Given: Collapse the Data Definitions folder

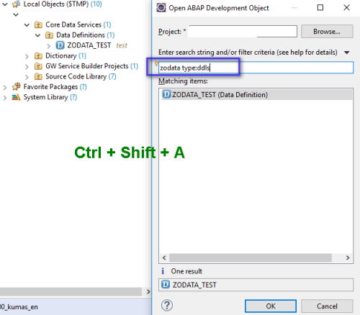Looking at the screenshot, I should coord(37,35).
